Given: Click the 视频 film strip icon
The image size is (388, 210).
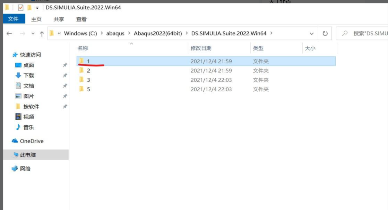Looking at the screenshot, I should click(x=18, y=117).
